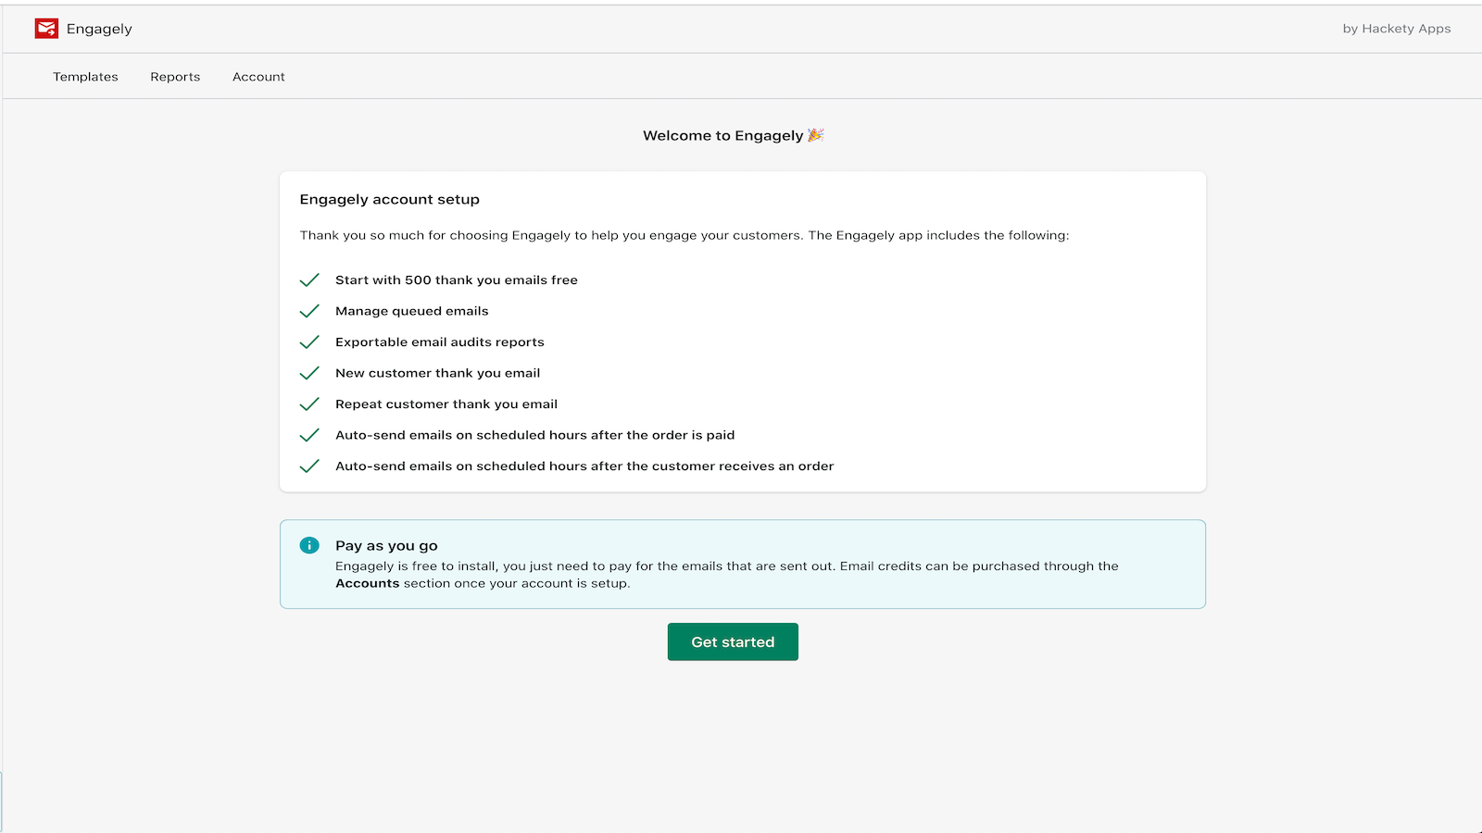Image resolution: width=1482 pixels, height=833 pixels.
Task: Click the party popper emoji in welcome heading
Action: point(816,135)
